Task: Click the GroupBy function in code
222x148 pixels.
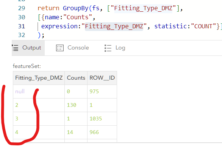Action: 76,8
